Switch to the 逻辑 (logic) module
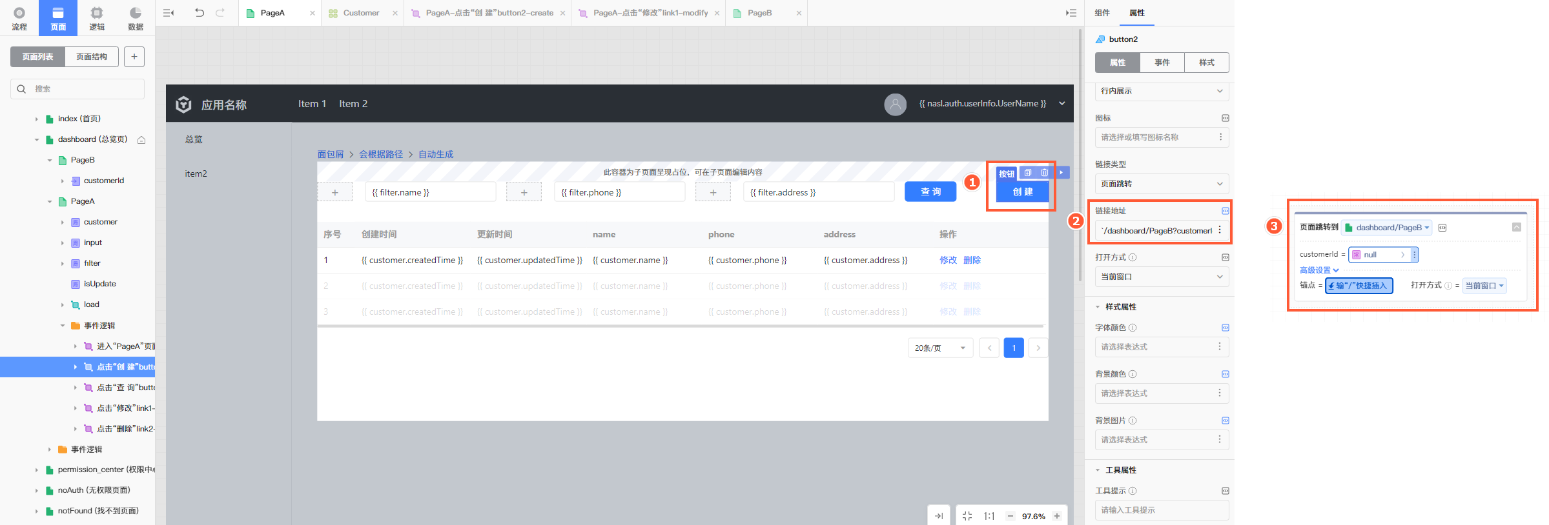Viewport: 1549px width, 525px height. coord(97,18)
